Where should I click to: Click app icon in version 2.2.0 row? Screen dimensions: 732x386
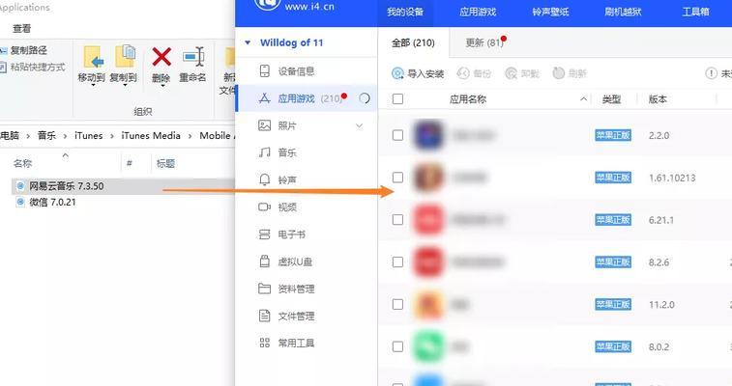pos(428,135)
